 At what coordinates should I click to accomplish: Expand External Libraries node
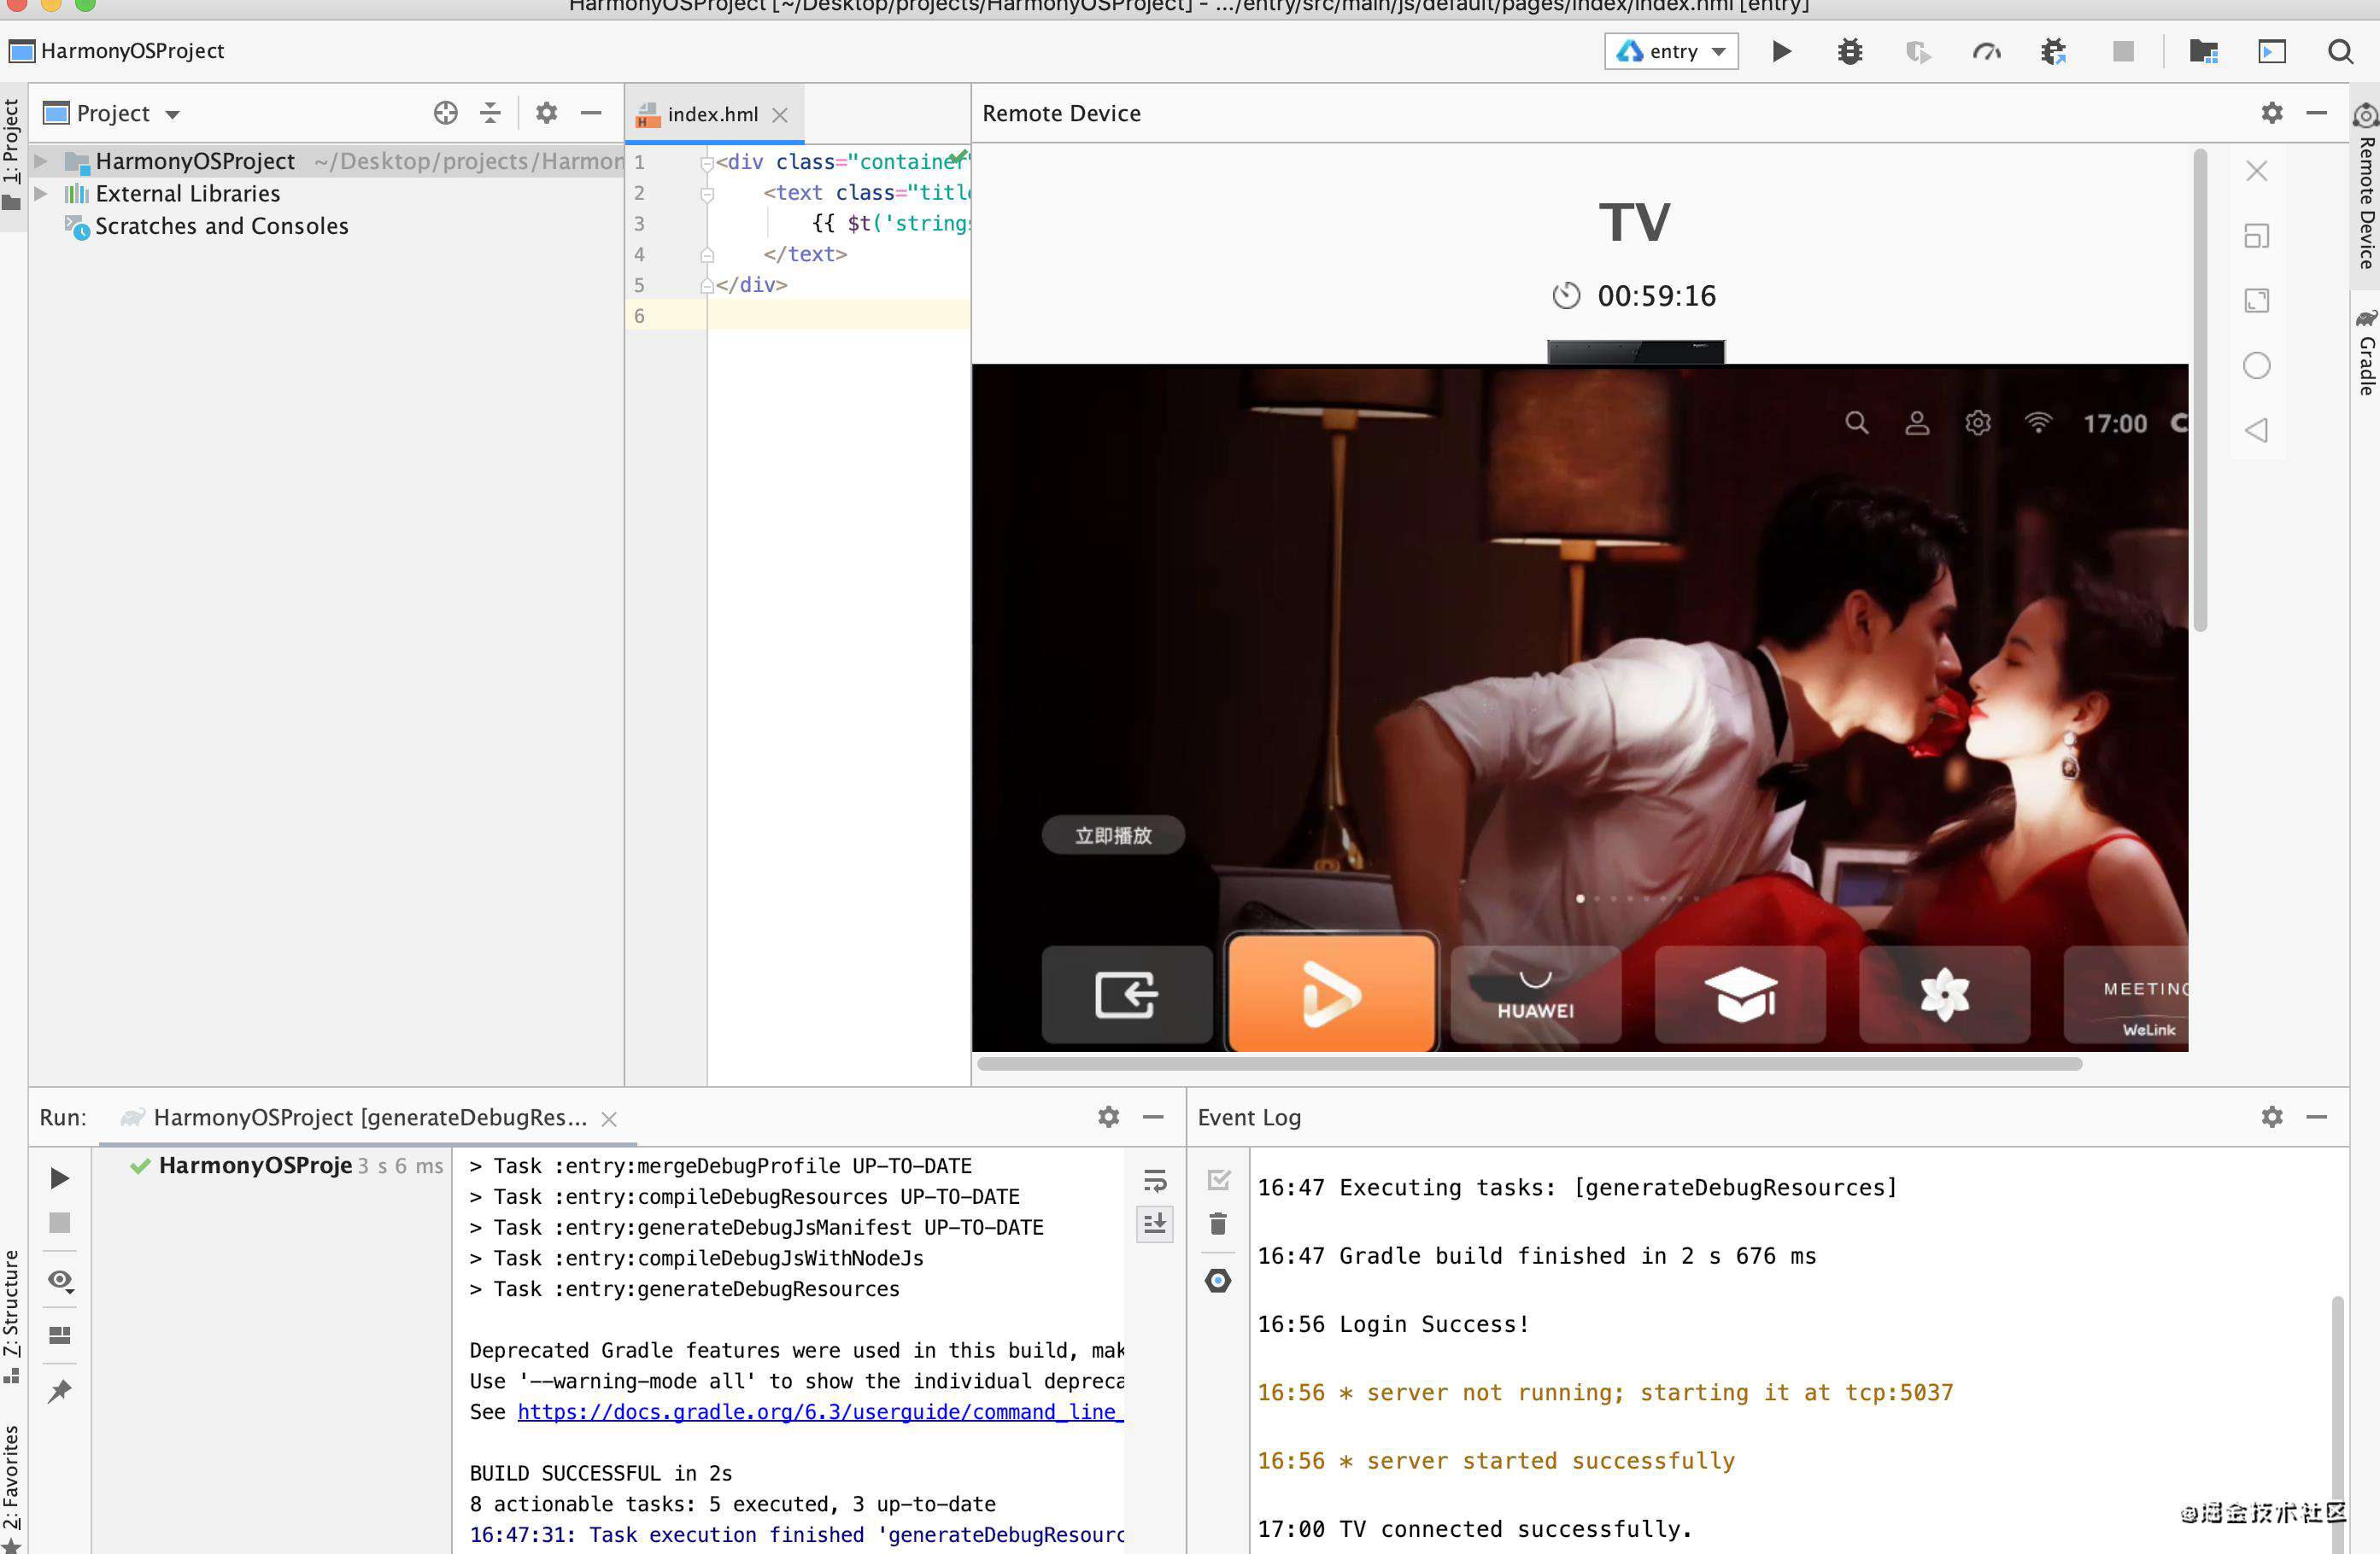pos(41,193)
